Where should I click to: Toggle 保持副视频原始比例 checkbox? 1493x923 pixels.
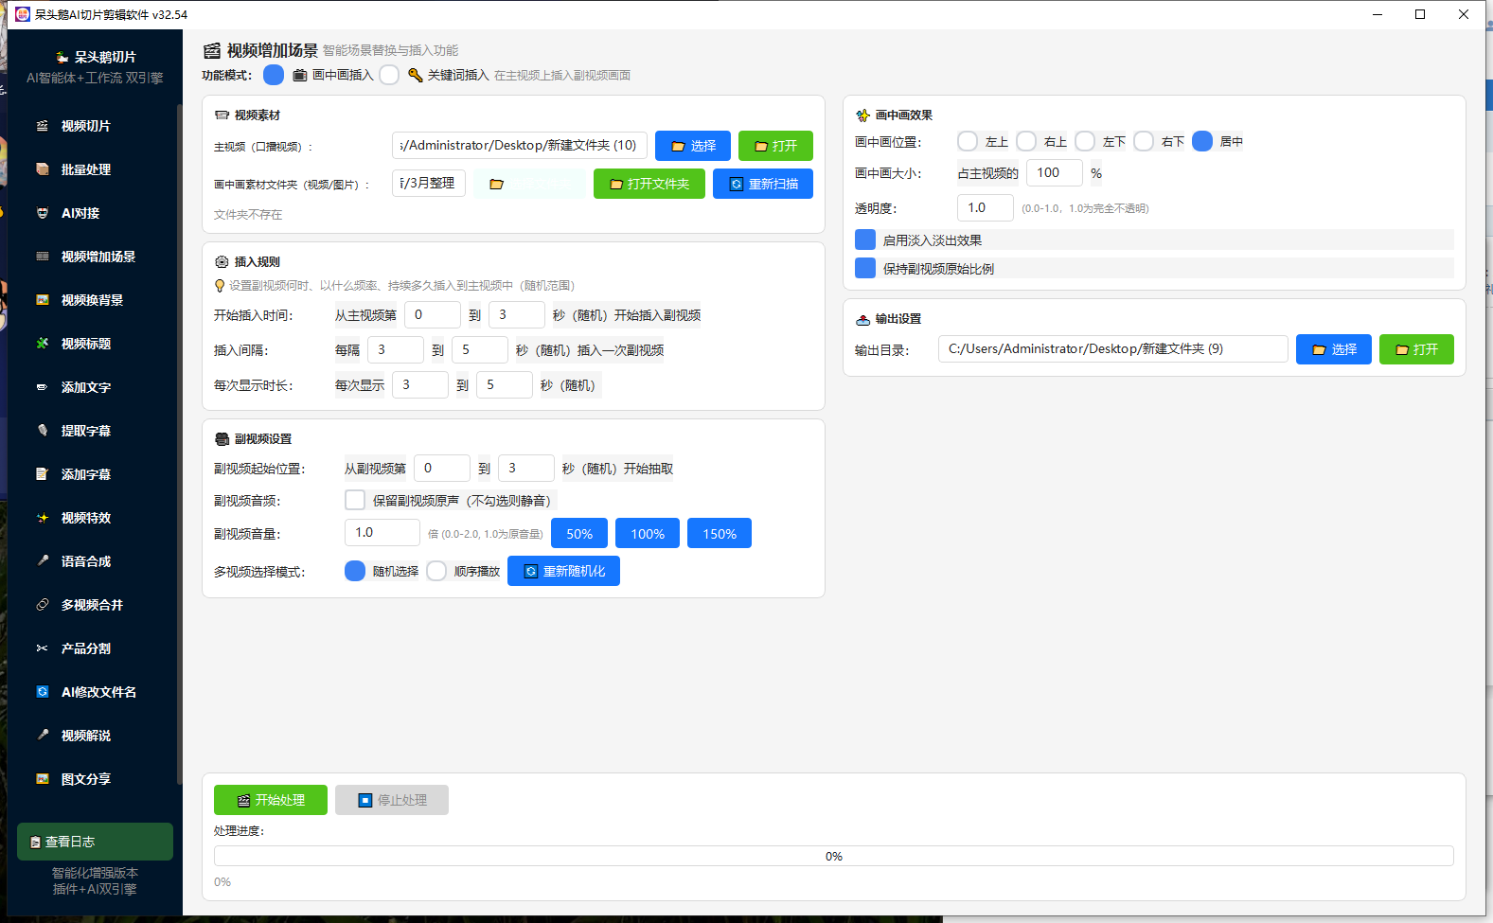coord(865,268)
